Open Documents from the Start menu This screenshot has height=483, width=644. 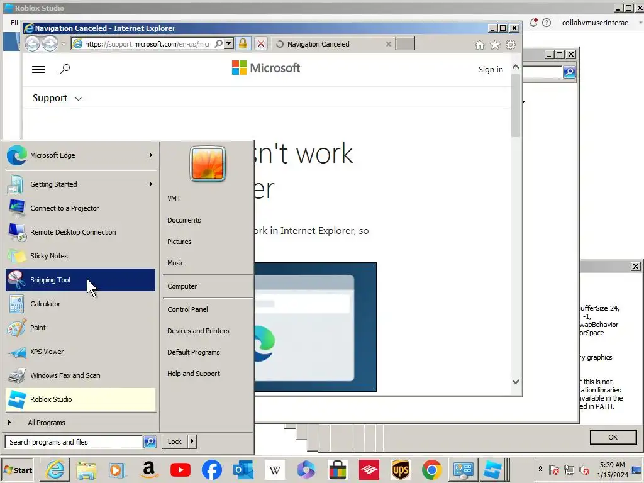tap(184, 220)
